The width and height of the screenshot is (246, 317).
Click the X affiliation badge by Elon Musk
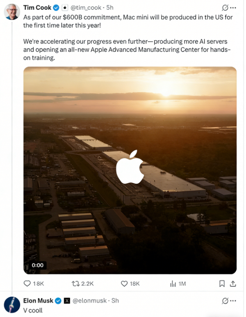tap(67, 301)
